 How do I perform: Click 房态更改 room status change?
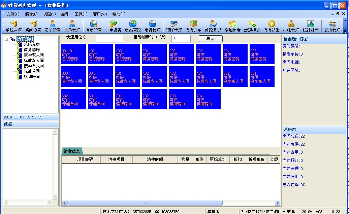pos(133,26)
